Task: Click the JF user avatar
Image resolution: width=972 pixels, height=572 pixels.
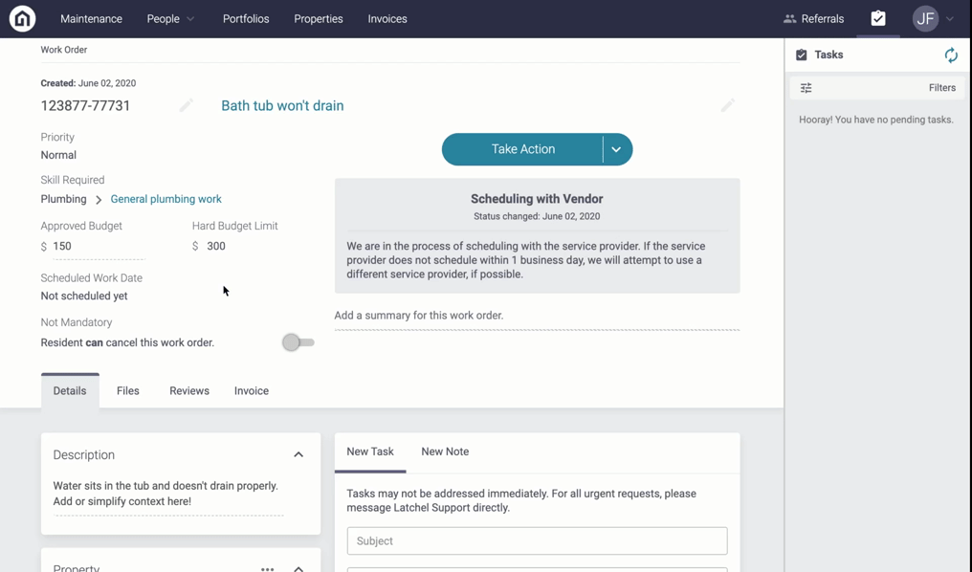Action: [925, 18]
